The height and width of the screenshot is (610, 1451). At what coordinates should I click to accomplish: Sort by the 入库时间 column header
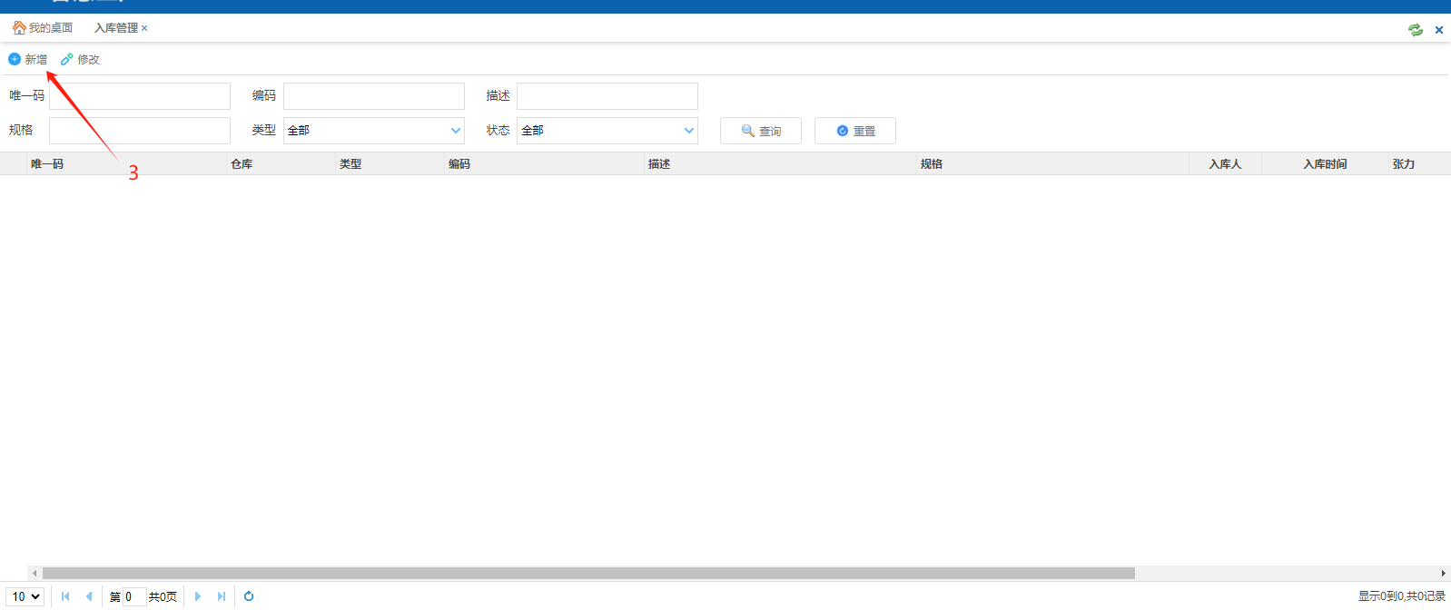pos(1325,164)
